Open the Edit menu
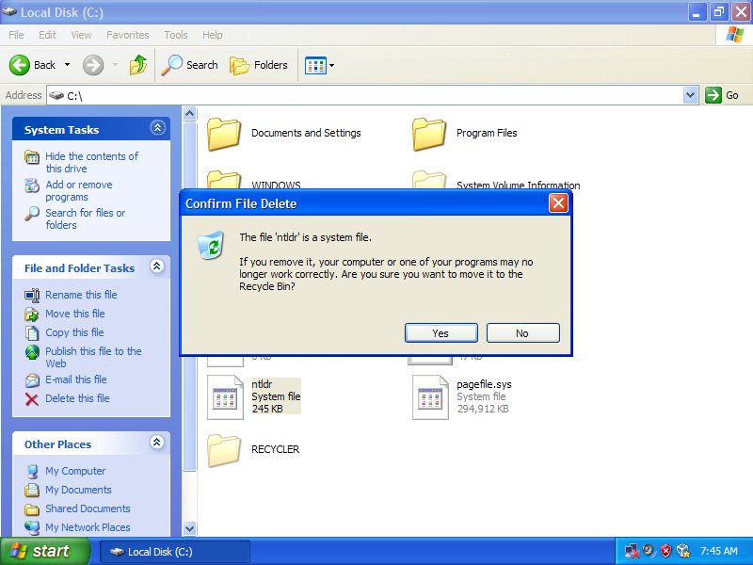Image resolution: width=753 pixels, height=565 pixels. click(47, 35)
